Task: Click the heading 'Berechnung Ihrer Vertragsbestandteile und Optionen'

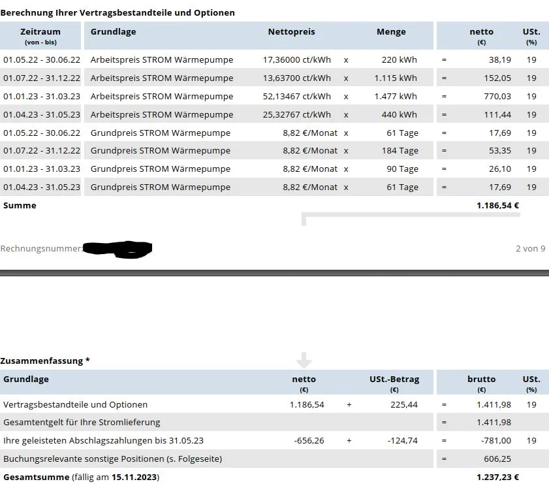Action: coord(118,12)
